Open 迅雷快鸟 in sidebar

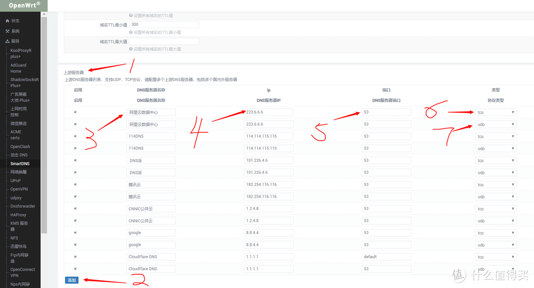click(x=18, y=247)
